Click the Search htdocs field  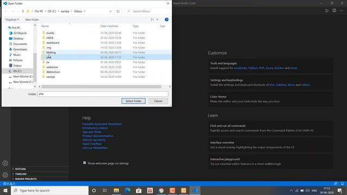(147, 11)
